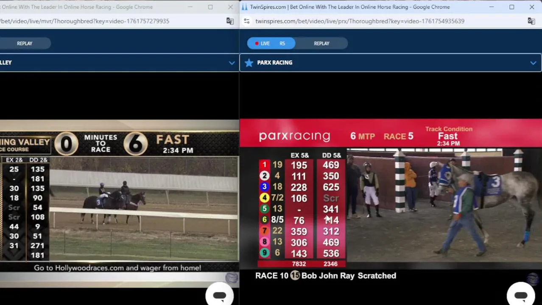Select REPLAY in the left window
This screenshot has width=542, height=305.
point(25,43)
